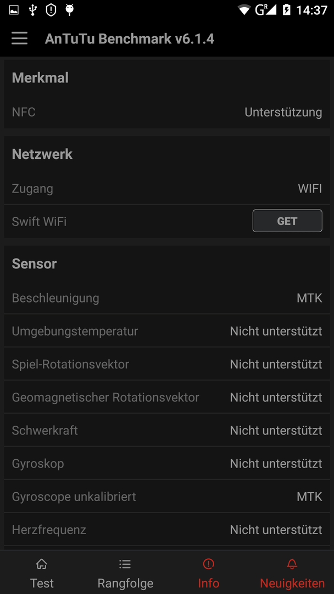This screenshot has width=334, height=594.
Task: Tap the WiFi signal status icon
Action: point(244,10)
